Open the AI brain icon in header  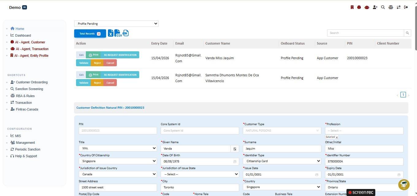click(359, 7)
